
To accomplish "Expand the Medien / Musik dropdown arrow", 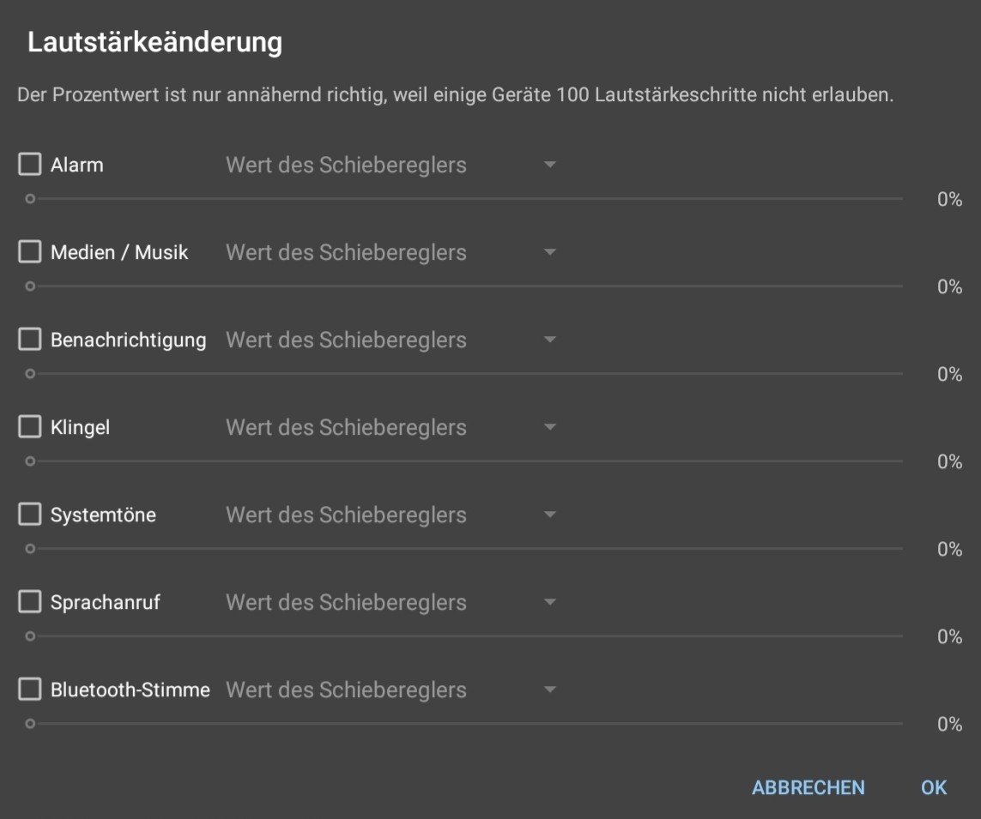I will [x=550, y=252].
